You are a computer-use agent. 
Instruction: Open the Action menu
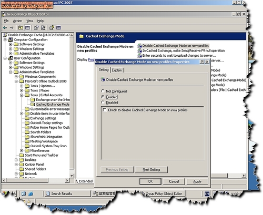17,21
